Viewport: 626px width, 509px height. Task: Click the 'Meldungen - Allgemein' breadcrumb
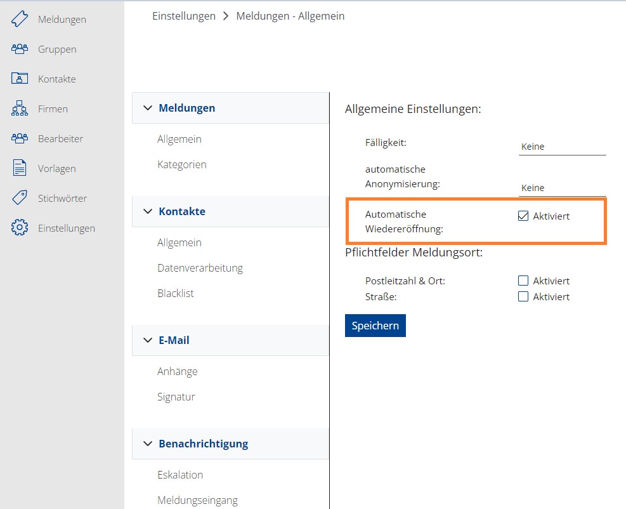coord(290,16)
